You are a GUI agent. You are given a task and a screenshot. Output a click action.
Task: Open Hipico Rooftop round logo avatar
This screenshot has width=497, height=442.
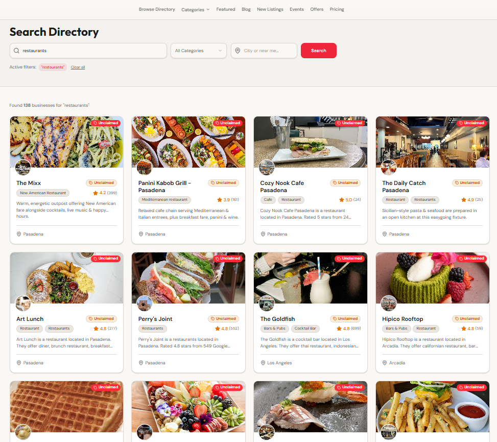point(389,304)
